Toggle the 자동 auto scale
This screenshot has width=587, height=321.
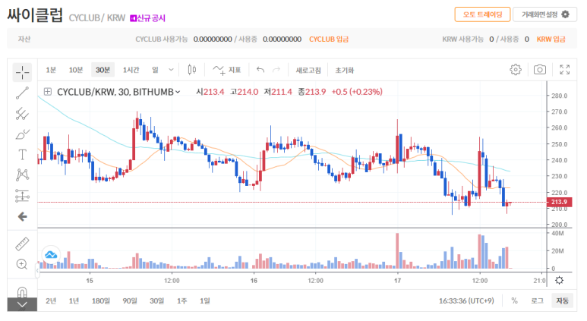coord(562,301)
